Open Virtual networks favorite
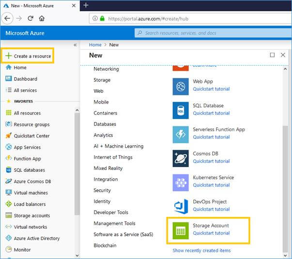 pos(26,227)
